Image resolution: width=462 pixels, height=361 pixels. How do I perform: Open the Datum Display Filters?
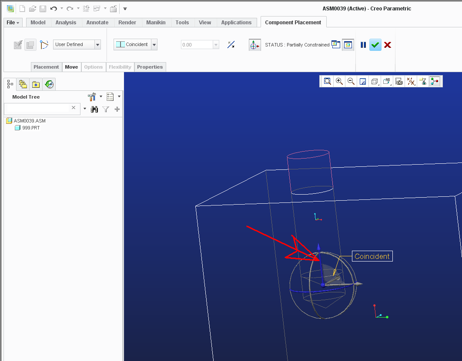(411, 82)
